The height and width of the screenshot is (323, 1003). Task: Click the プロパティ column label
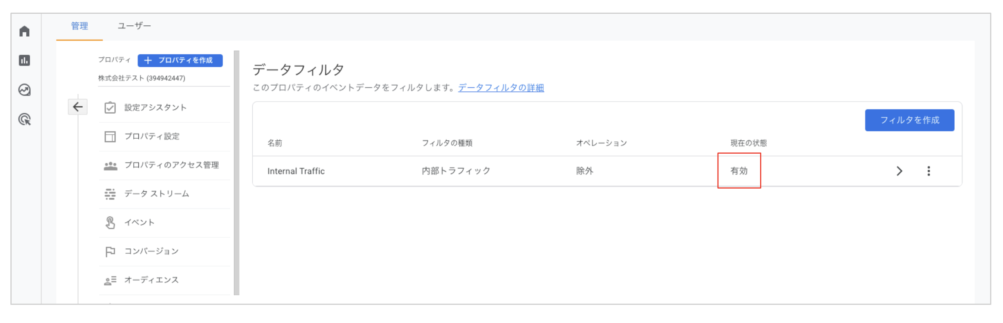114,60
